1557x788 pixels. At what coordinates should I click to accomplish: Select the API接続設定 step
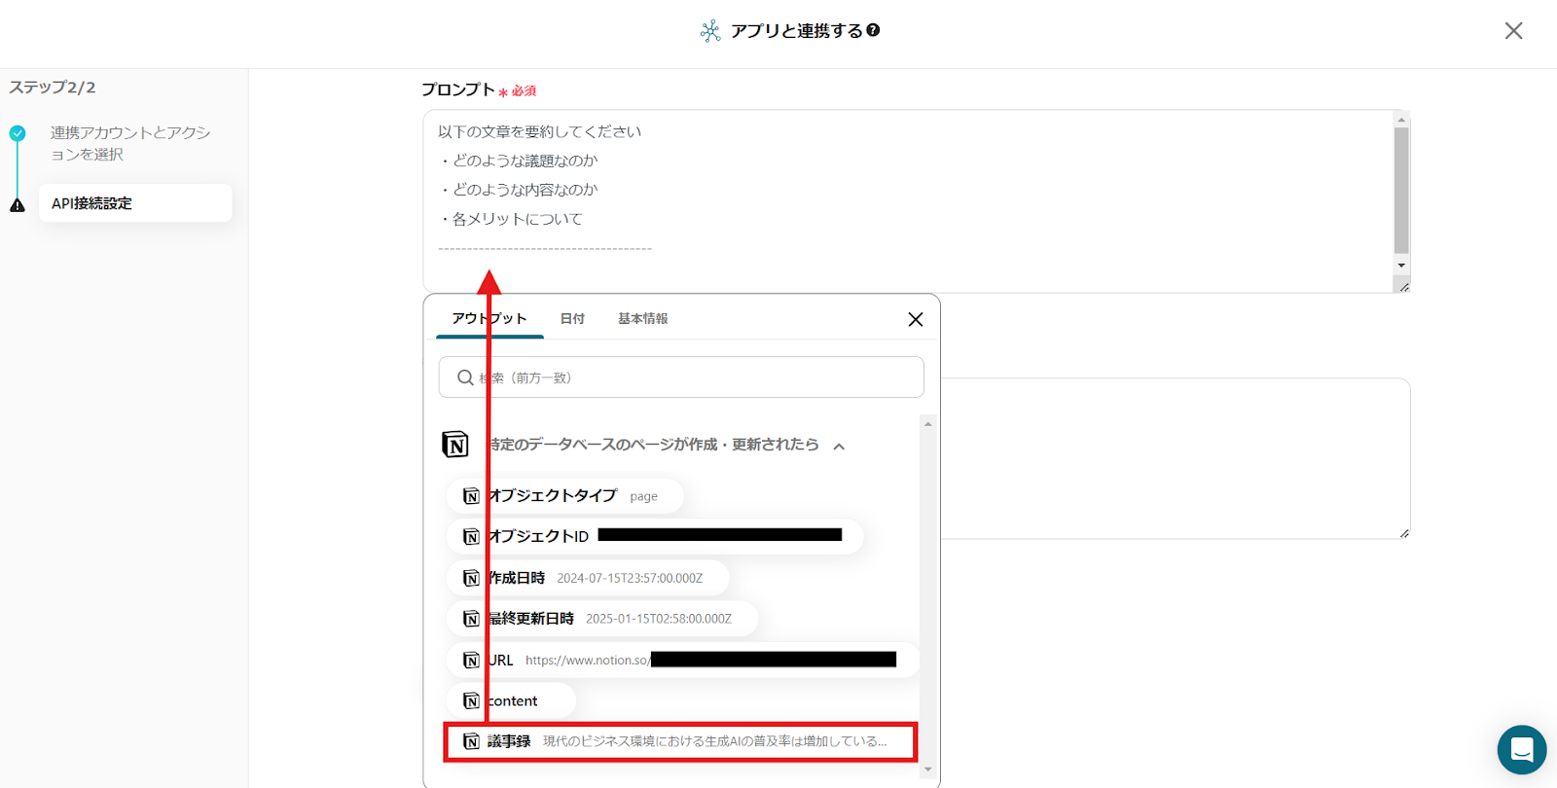click(135, 203)
